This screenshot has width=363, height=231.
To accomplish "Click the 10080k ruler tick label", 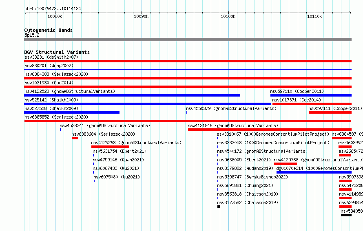I will coord(55,16).
